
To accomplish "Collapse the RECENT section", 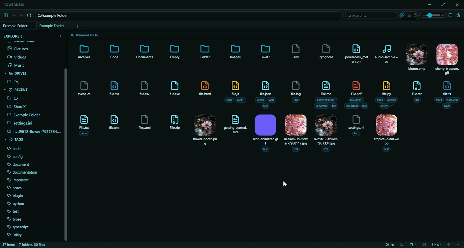I will pyautogui.click(x=5, y=90).
